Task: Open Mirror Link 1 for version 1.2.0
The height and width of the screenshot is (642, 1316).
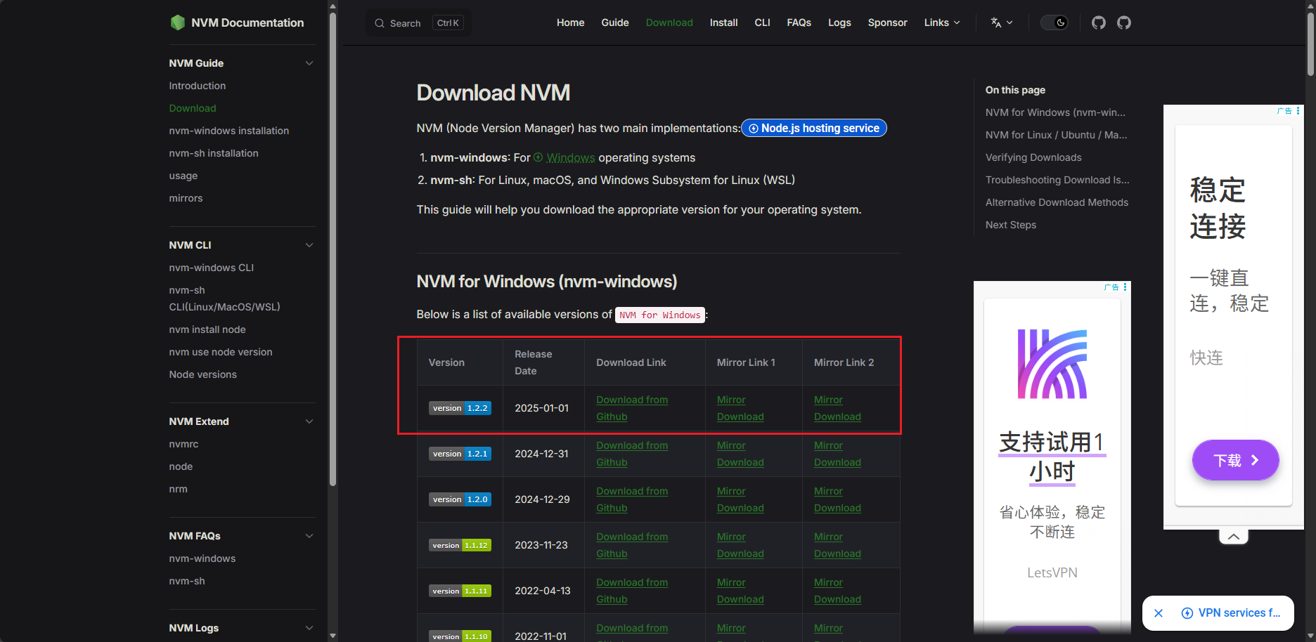Action: [x=740, y=499]
